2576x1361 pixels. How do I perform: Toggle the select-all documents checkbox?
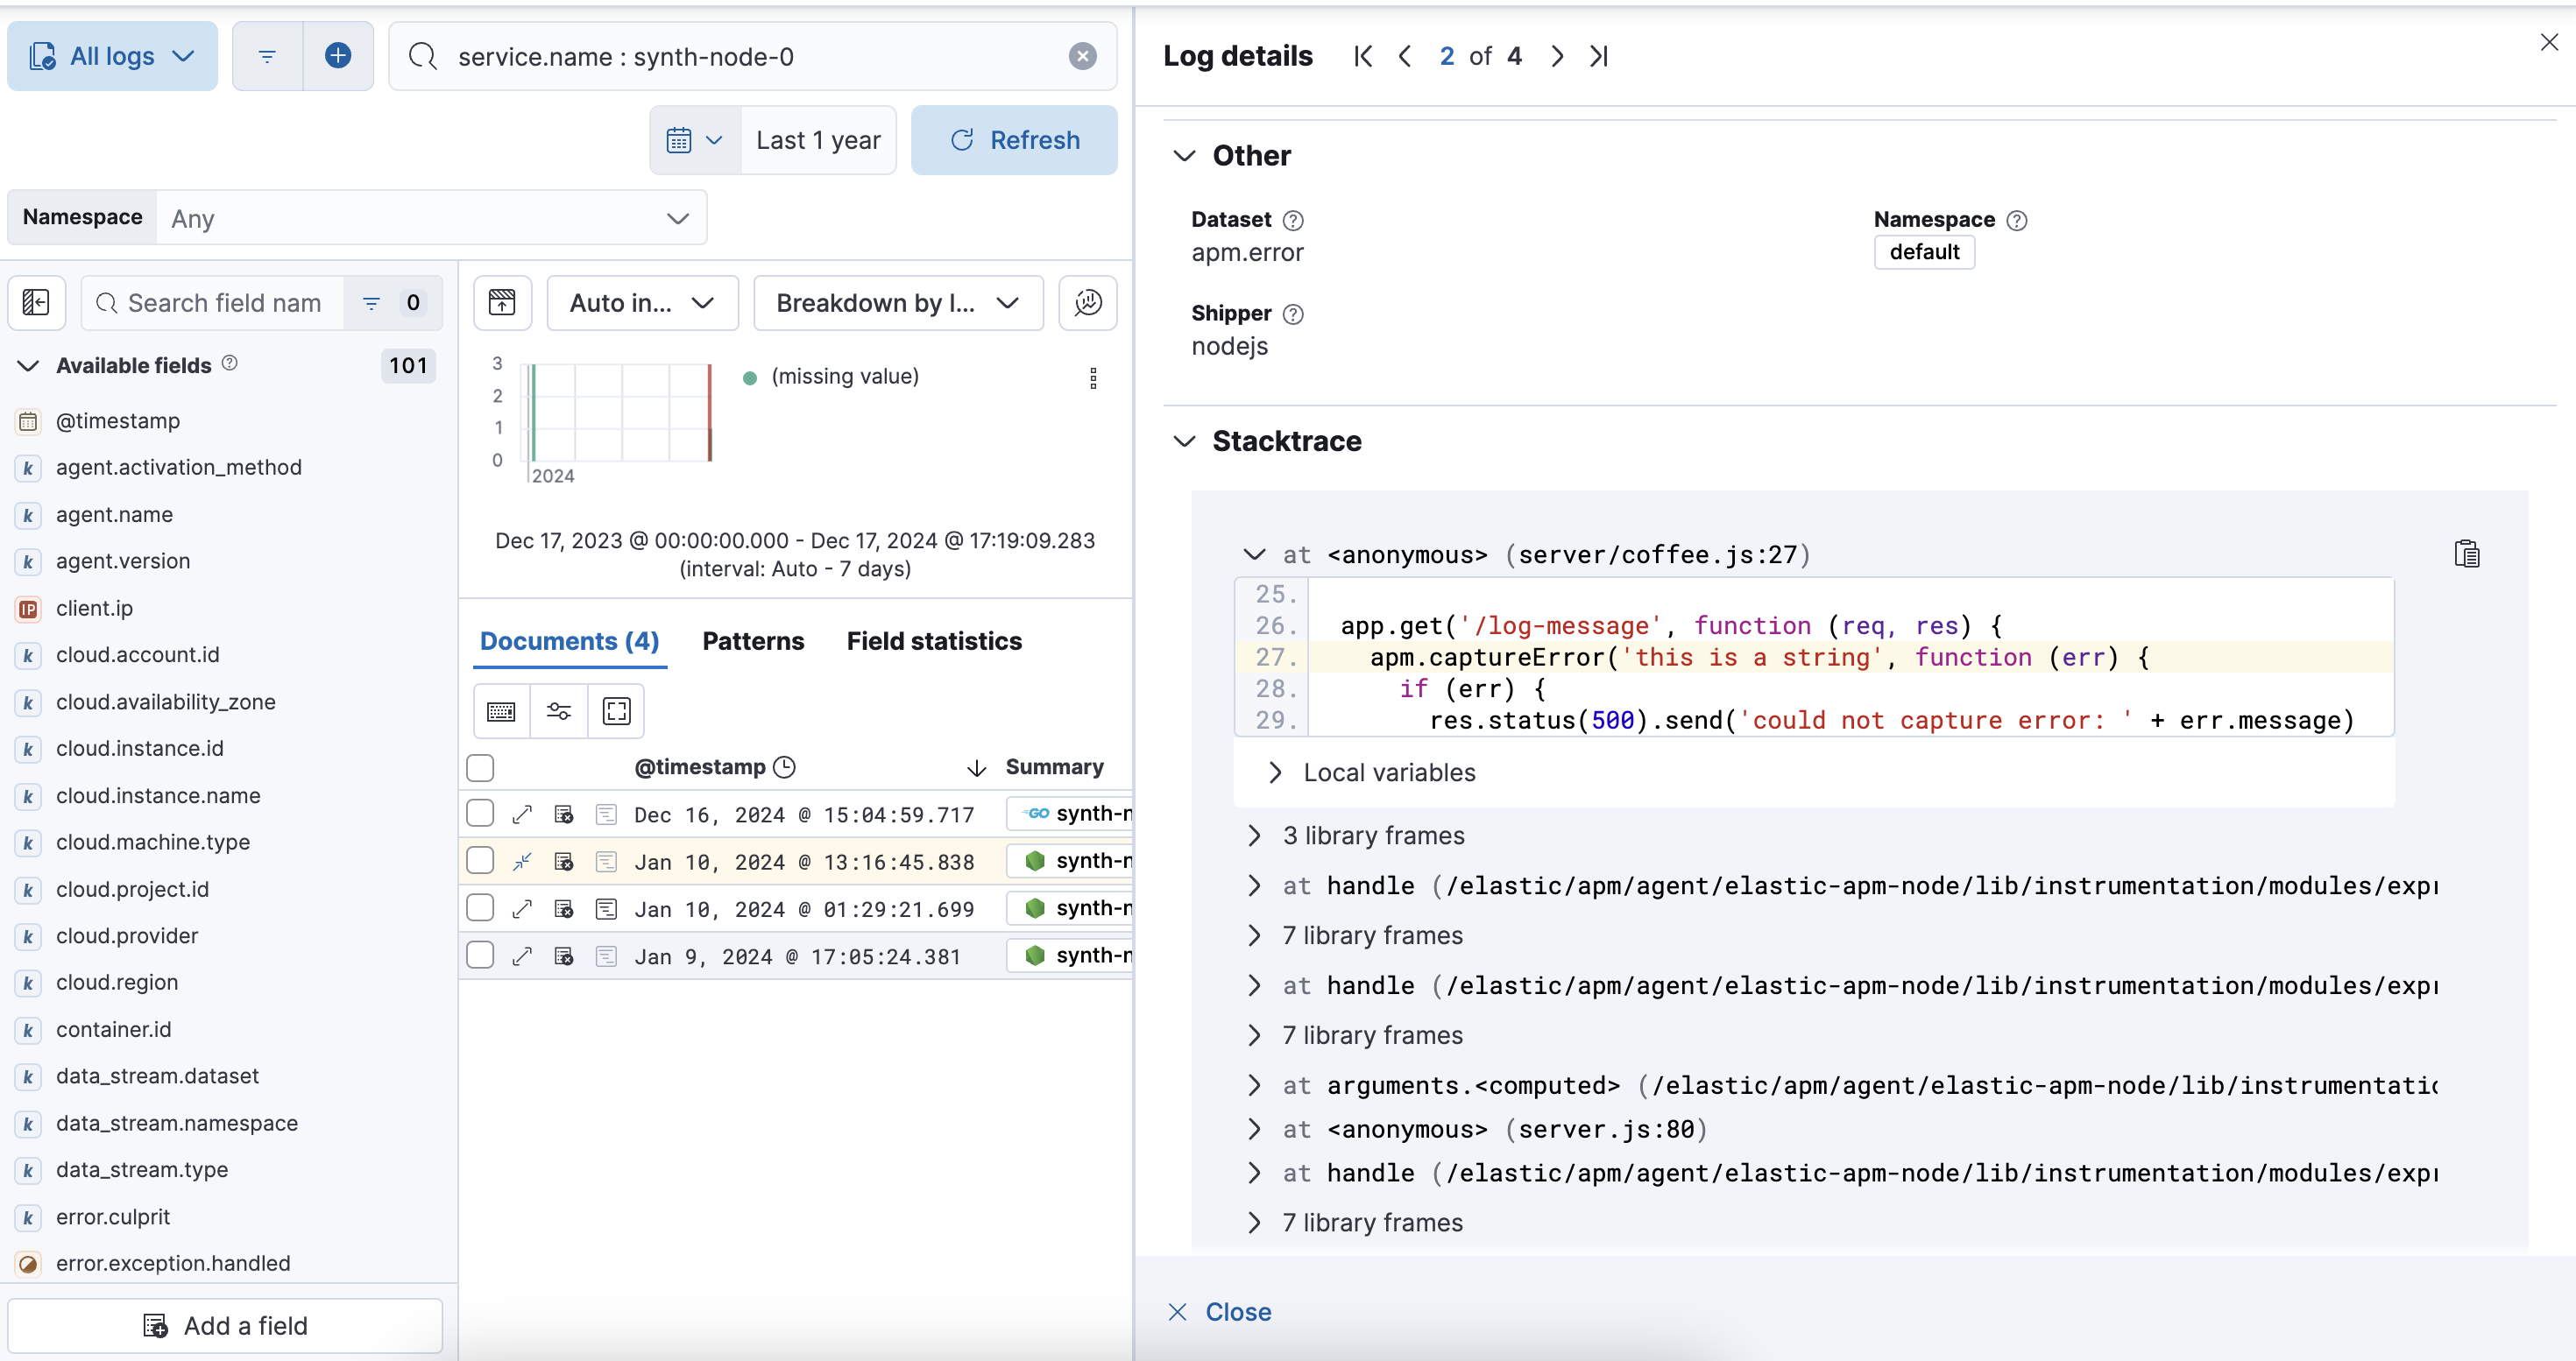tap(480, 767)
